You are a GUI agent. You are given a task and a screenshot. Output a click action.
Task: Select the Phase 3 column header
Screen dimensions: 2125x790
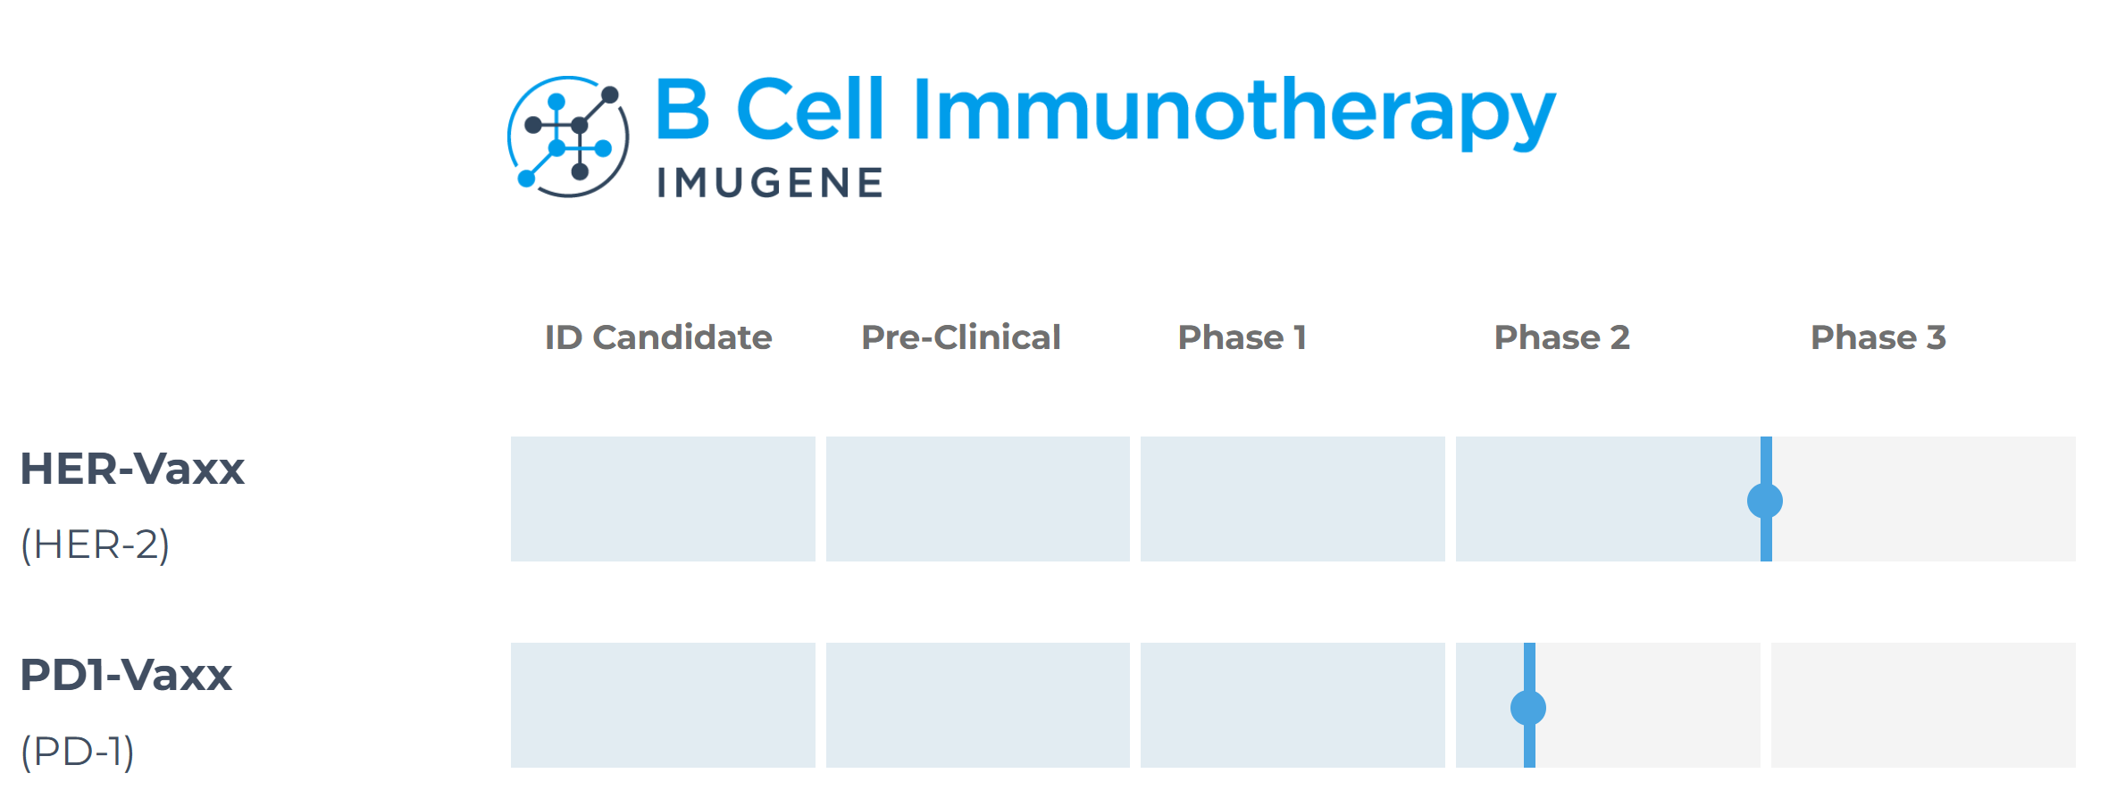(1878, 337)
